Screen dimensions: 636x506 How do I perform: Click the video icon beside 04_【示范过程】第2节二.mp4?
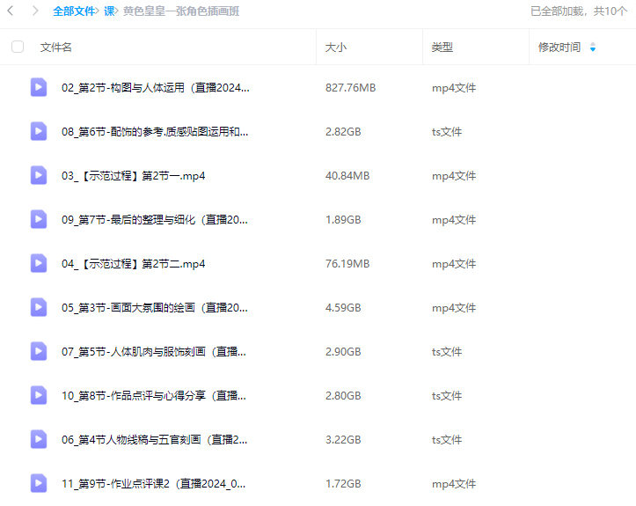(39, 263)
